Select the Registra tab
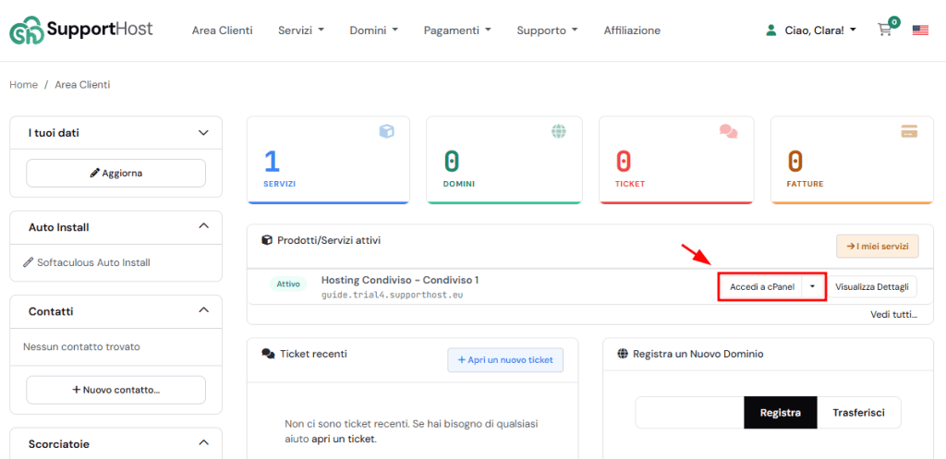 click(780, 413)
